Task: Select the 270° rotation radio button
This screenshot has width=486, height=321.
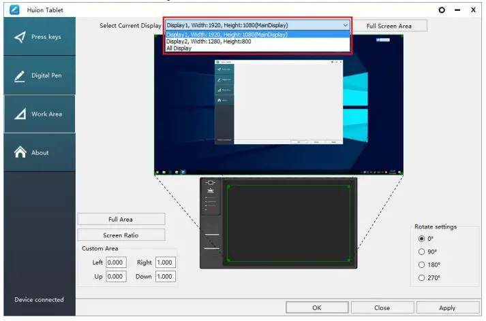Action: click(421, 277)
